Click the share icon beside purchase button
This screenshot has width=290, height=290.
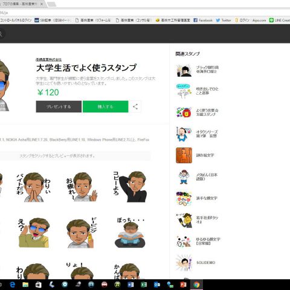(x=135, y=106)
